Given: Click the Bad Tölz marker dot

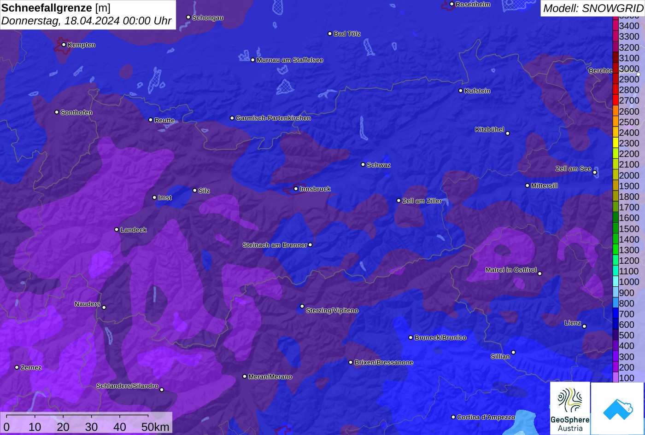Looking at the screenshot, I should tap(330, 34).
